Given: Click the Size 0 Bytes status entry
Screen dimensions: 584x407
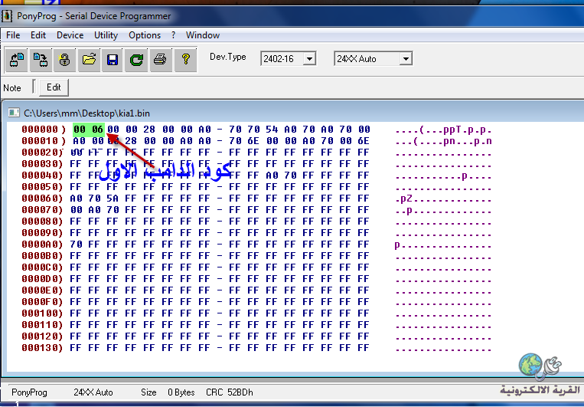Looking at the screenshot, I should coord(168,392).
